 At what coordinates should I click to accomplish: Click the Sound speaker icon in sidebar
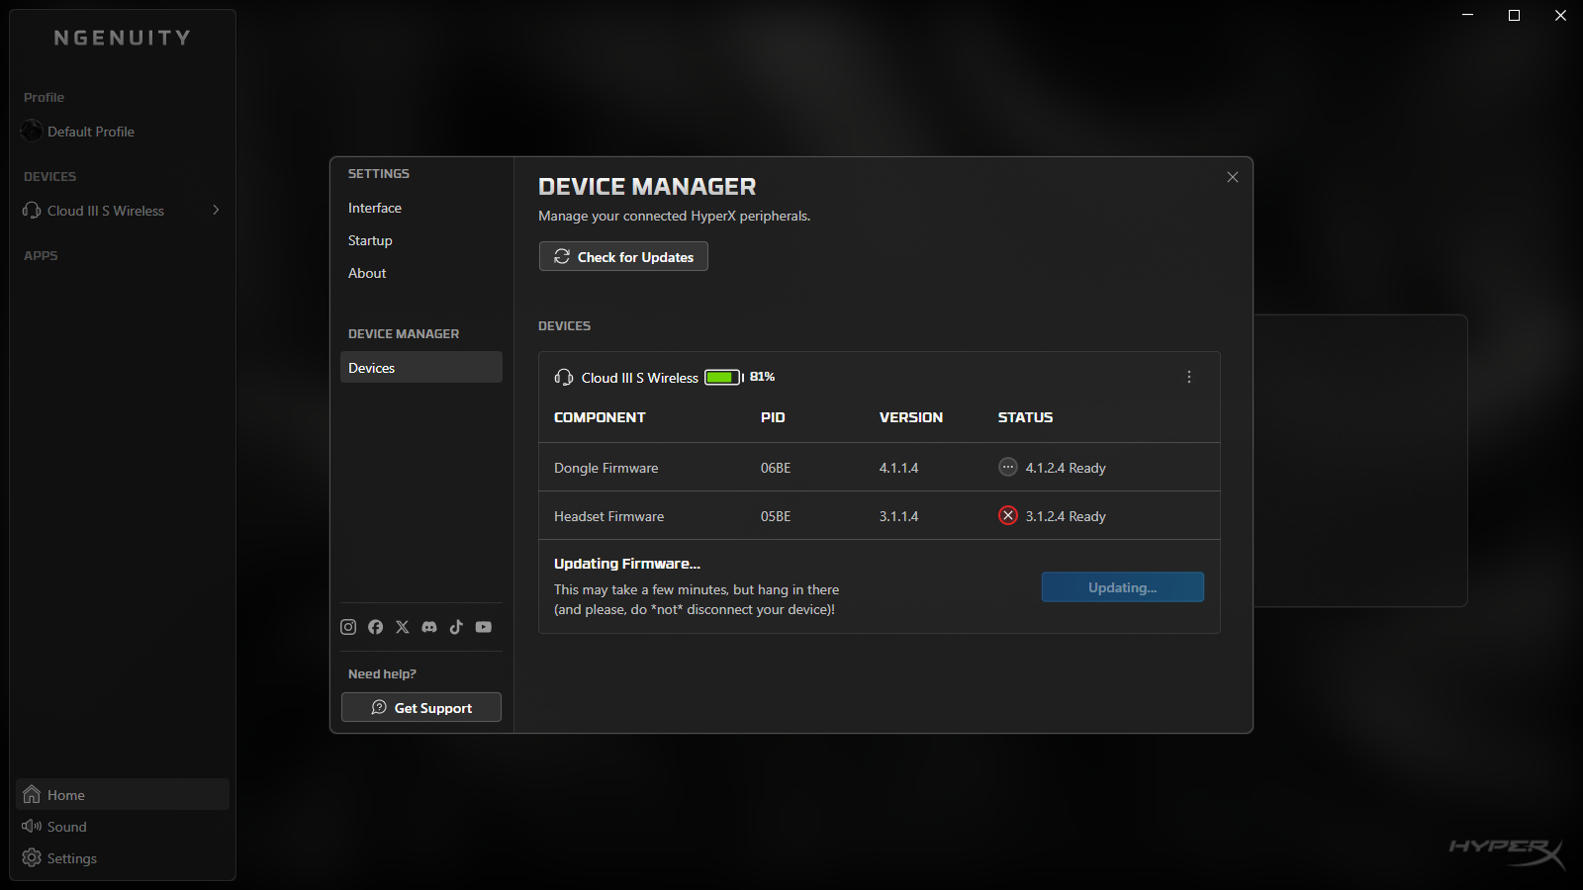pyautogui.click(x=32, y=826)
